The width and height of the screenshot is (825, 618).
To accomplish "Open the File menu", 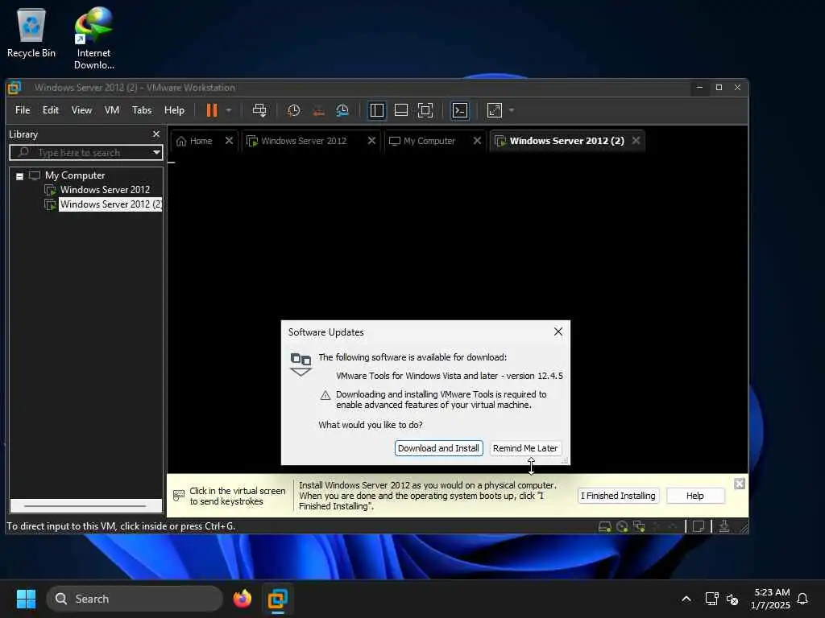I will (23, 110).
